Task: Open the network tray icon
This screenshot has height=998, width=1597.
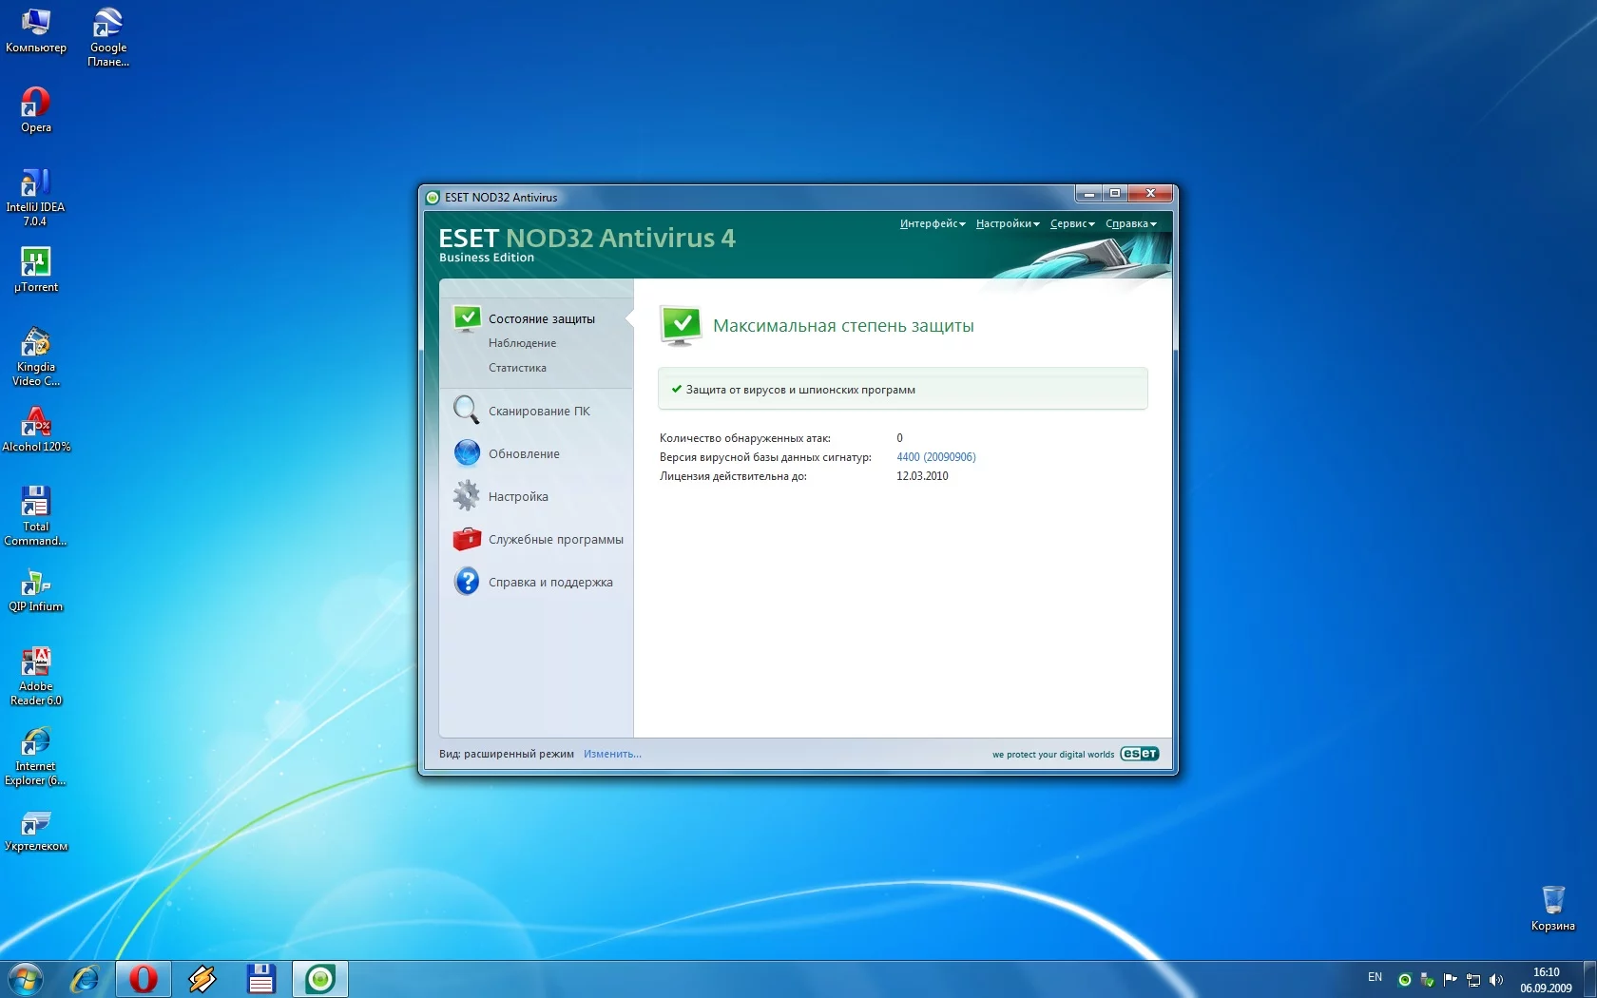Action: coord(1473,980)
